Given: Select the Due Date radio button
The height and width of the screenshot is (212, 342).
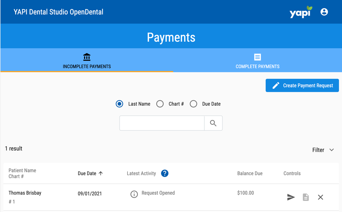Looking at the screenshot, I should [x=193, y=104].
